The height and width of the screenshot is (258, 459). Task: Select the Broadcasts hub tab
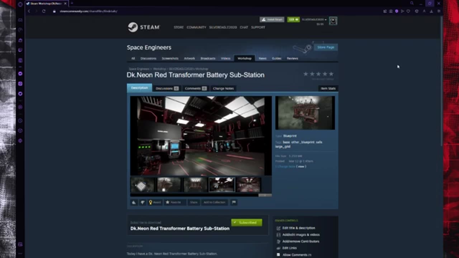click(x=208, y=58)
